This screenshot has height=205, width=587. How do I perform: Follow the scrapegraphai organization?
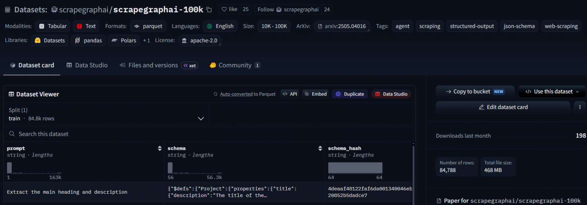(289, 9)
